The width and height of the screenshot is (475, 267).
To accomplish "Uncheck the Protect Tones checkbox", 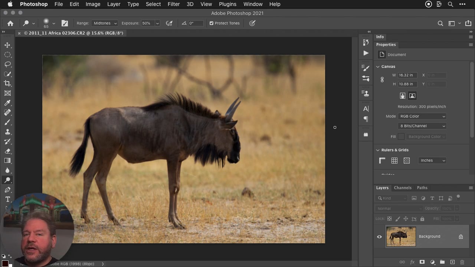I will [x=212, y=23].
